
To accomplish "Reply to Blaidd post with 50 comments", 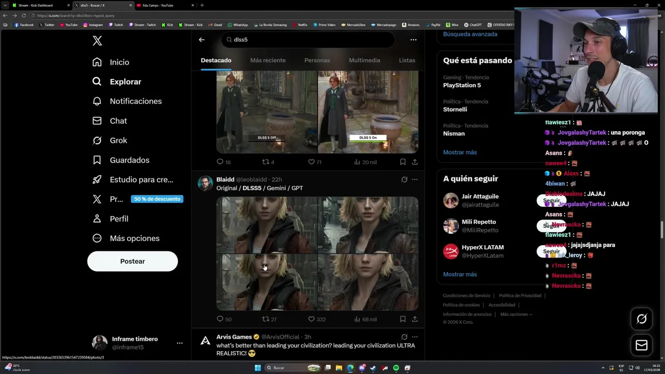I will tap(224, 319).
